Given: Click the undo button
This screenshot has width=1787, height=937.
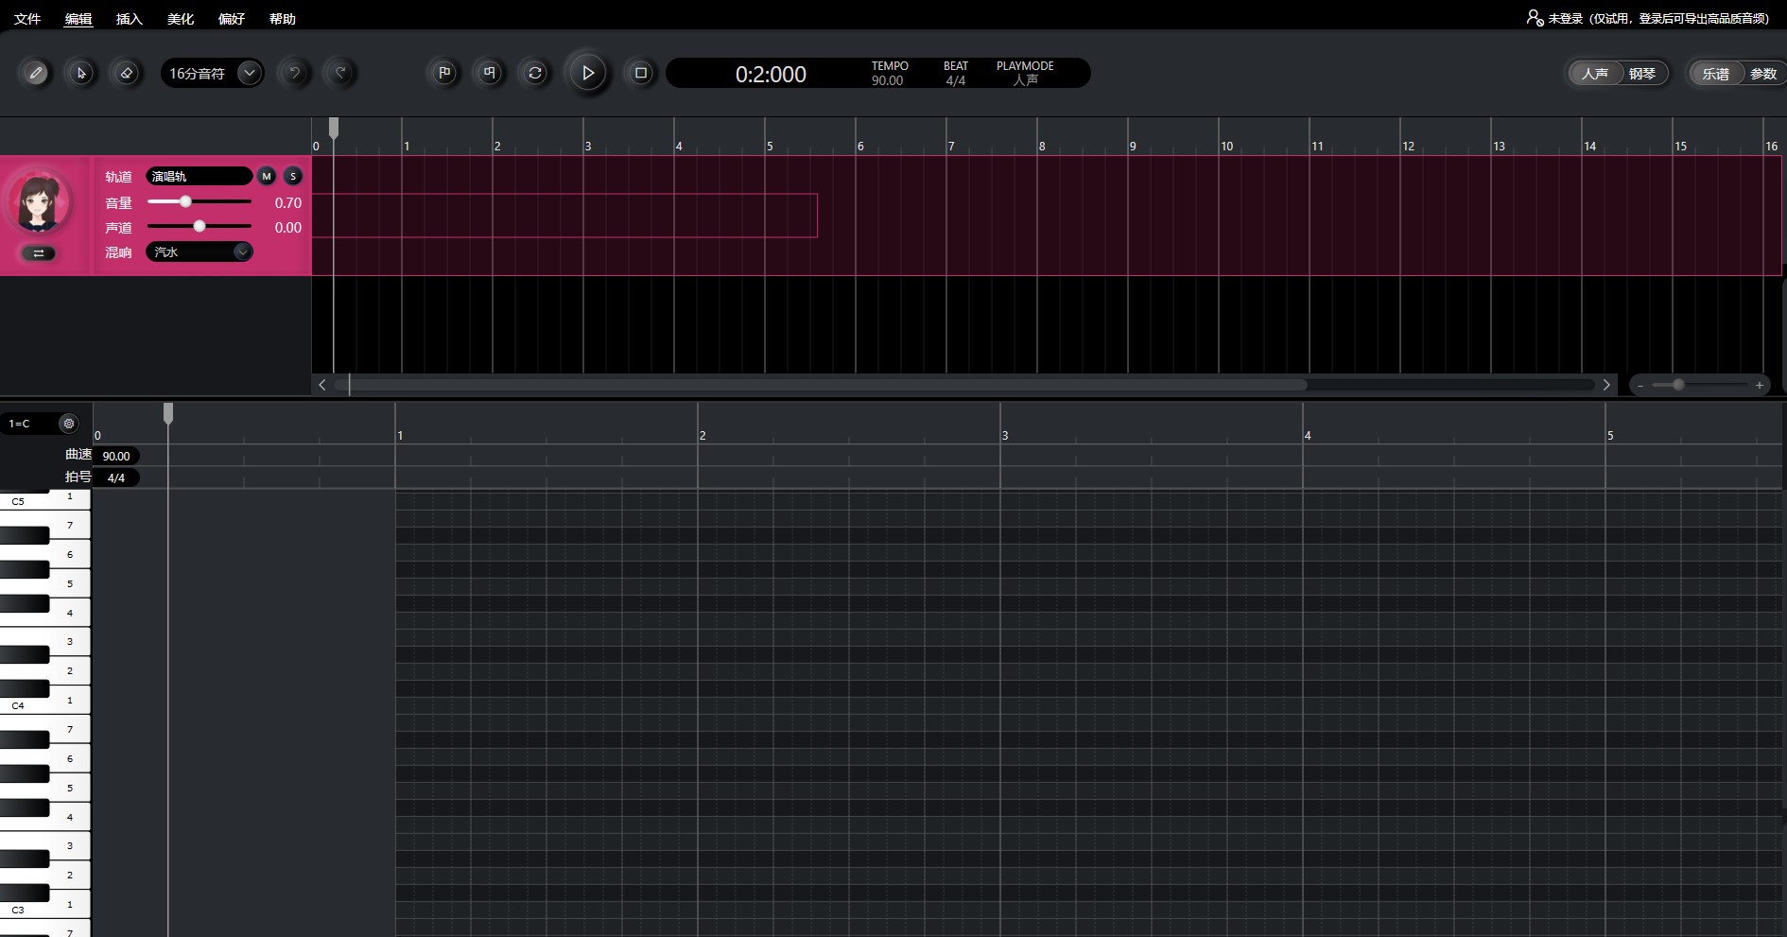Looking at the screenshot, I should [x=295, y=73].
